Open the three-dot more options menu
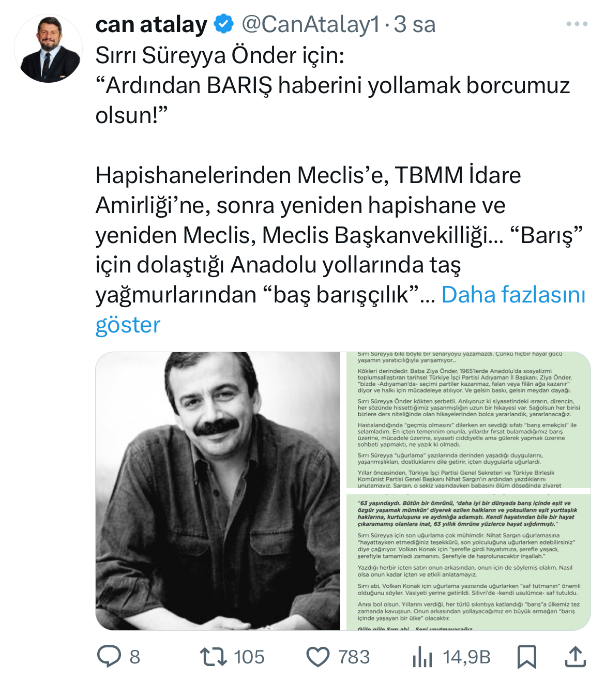 point(577,24)
